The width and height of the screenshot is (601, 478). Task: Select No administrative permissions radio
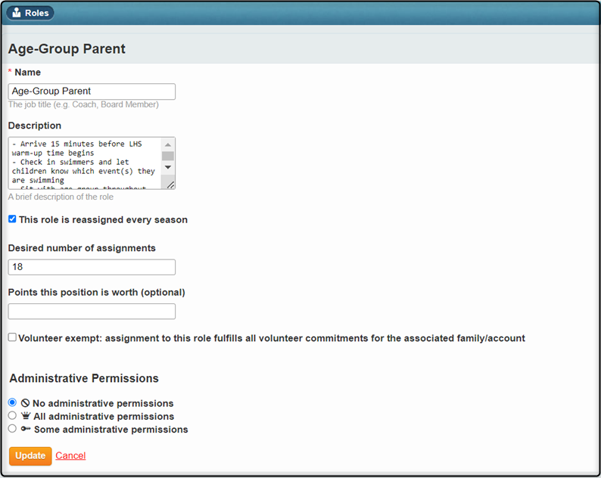(x=12, y=402)
